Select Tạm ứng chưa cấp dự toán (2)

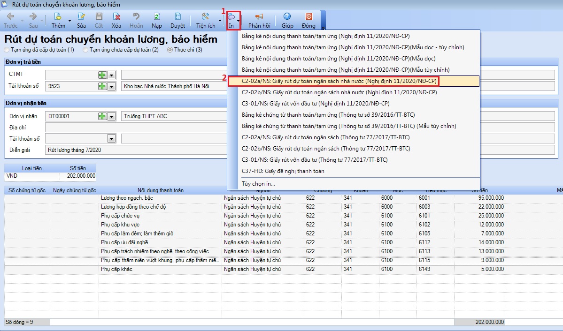coord(121,50)
